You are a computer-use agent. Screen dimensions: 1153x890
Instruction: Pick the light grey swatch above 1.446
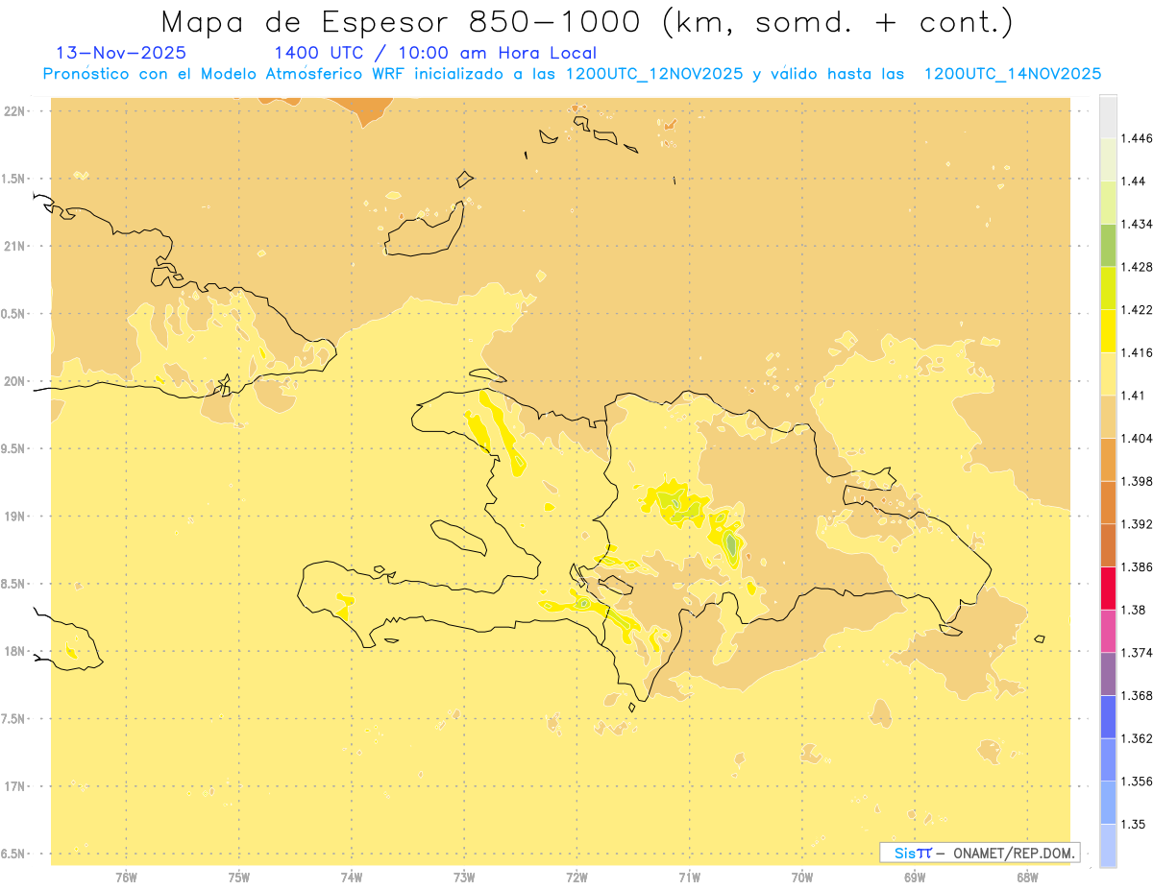click(x=1108, y=116)
